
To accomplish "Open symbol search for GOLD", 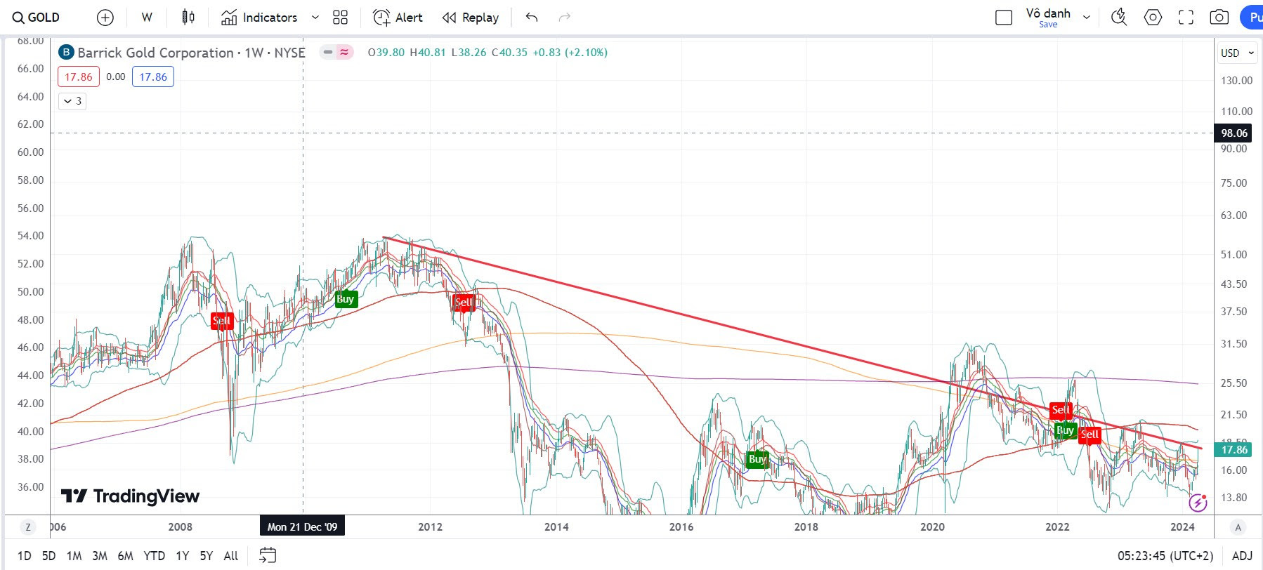I will click(37, 18).
